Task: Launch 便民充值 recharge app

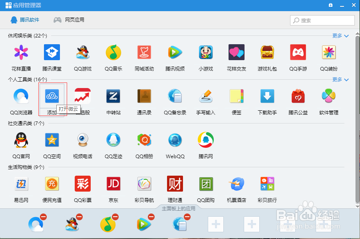Action: (52, 184)
